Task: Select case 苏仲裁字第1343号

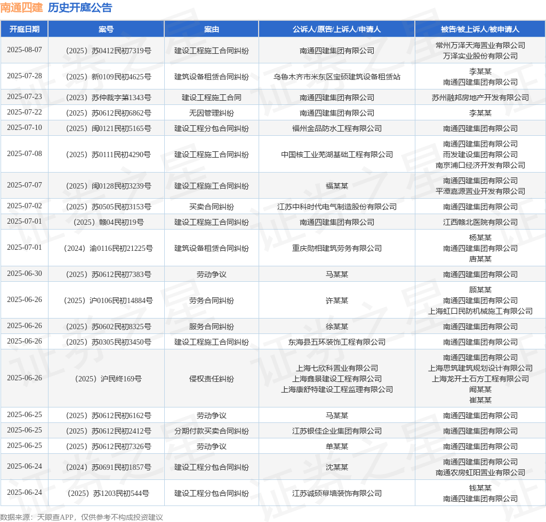Action: (x=109, y=97)
